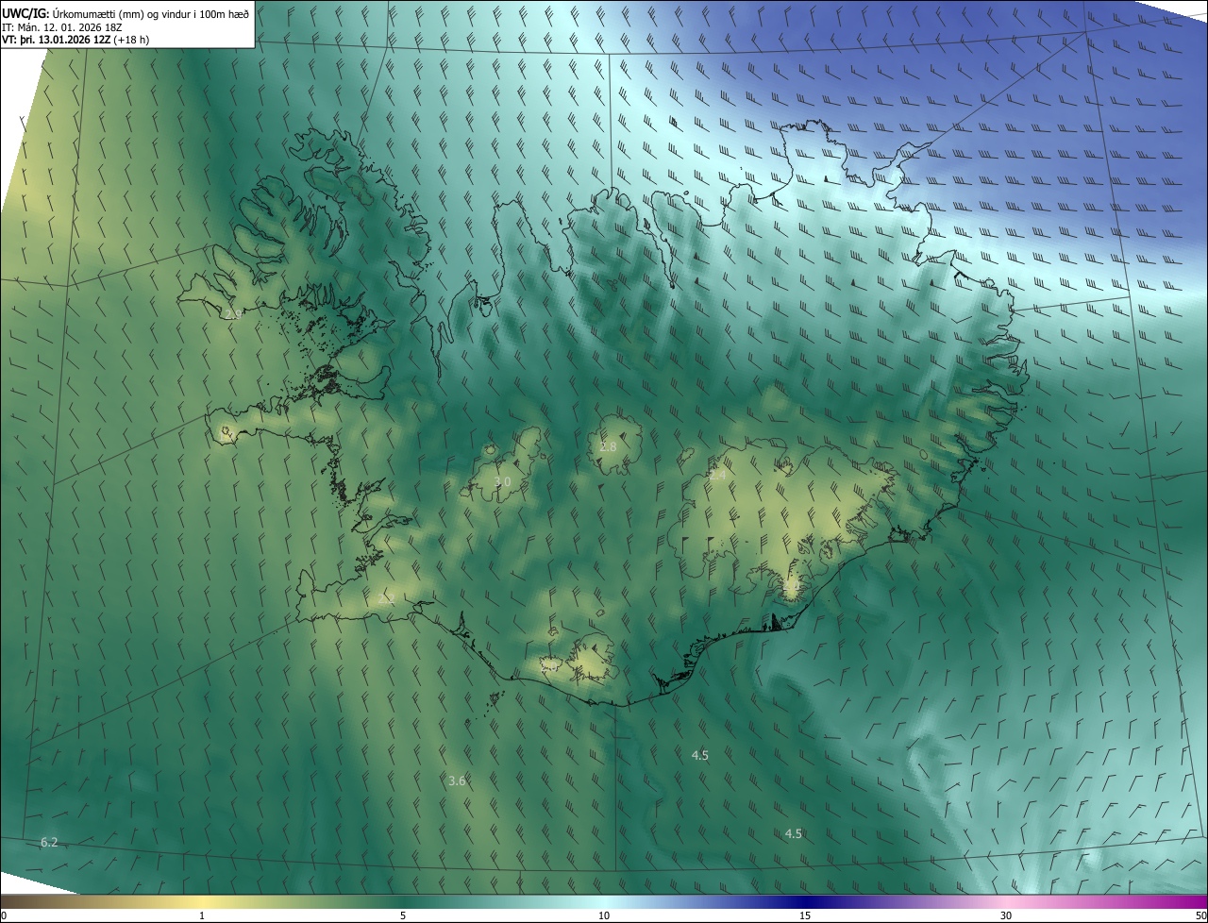Click the colour scale label '30'

coord(1006,915)
